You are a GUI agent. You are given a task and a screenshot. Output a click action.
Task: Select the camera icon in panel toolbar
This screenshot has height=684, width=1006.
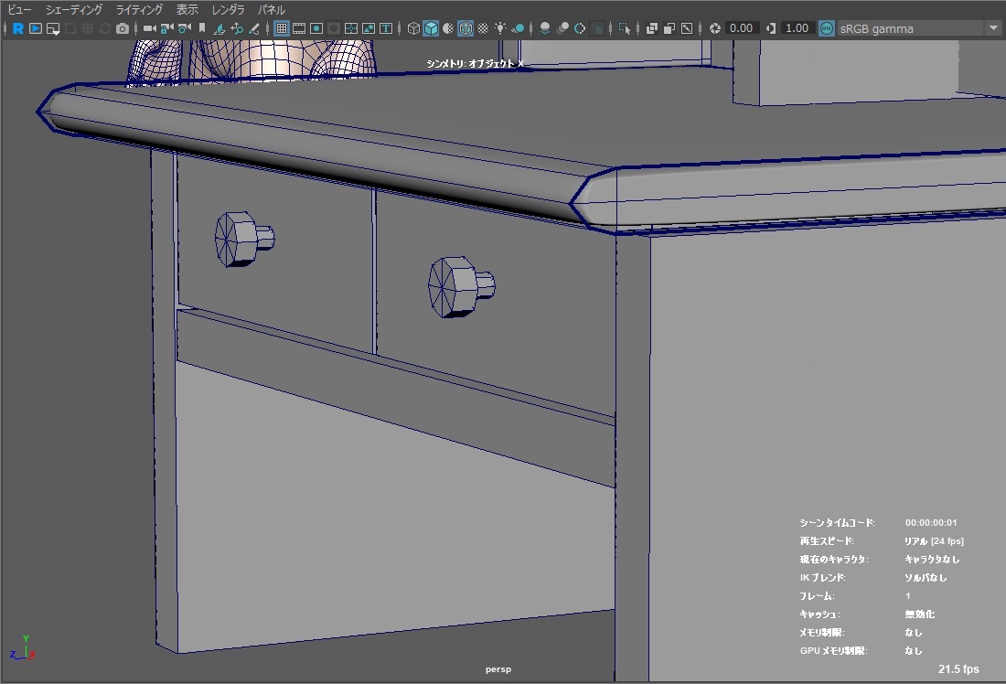149,28
